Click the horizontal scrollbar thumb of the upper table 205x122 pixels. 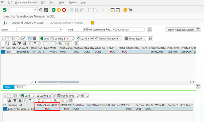58,82
